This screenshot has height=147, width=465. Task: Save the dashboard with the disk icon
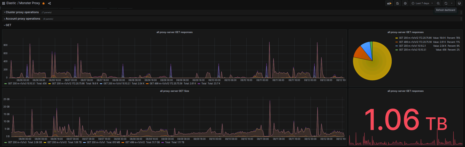397,3
